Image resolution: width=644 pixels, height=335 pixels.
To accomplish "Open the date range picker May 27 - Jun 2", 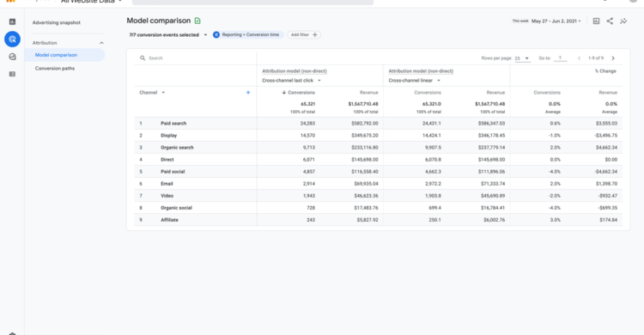I will point(556,21).
